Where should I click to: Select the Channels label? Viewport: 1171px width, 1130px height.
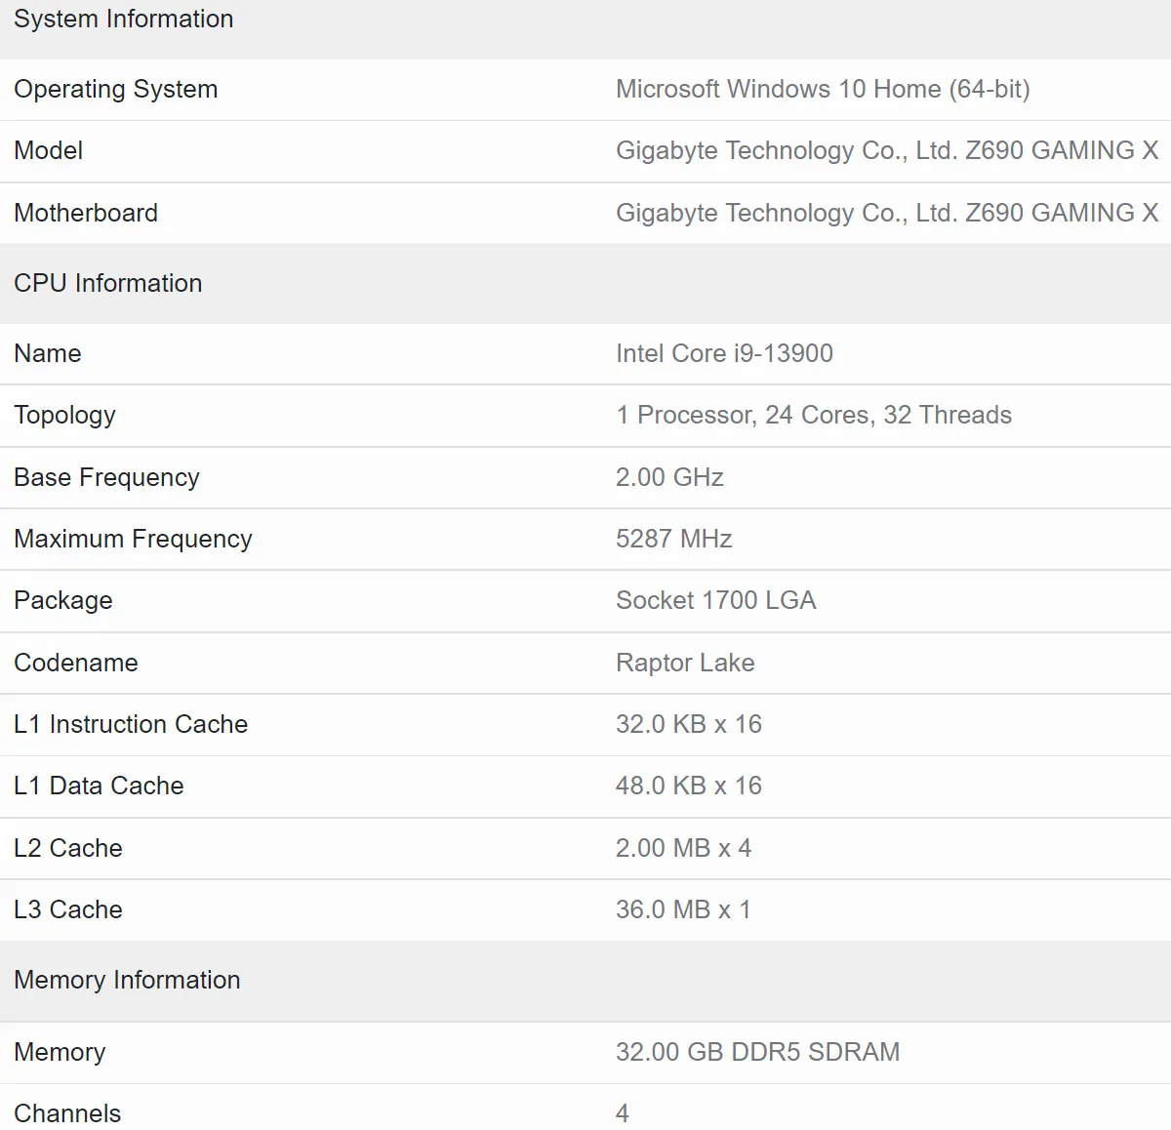pos(67,1113)
